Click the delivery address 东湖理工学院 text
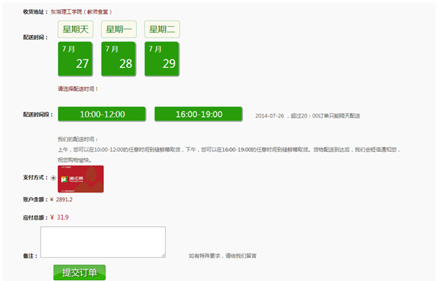The image size is (447, 281). (81, 11)
